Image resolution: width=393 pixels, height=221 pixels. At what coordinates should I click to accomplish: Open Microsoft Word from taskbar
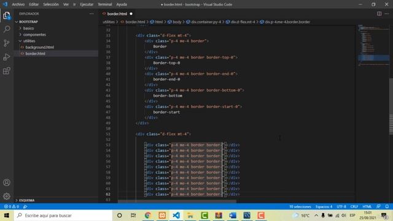(x=233, y=215)
